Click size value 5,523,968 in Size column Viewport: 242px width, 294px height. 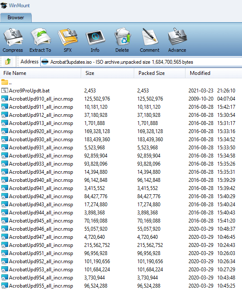tap(94, 148)
